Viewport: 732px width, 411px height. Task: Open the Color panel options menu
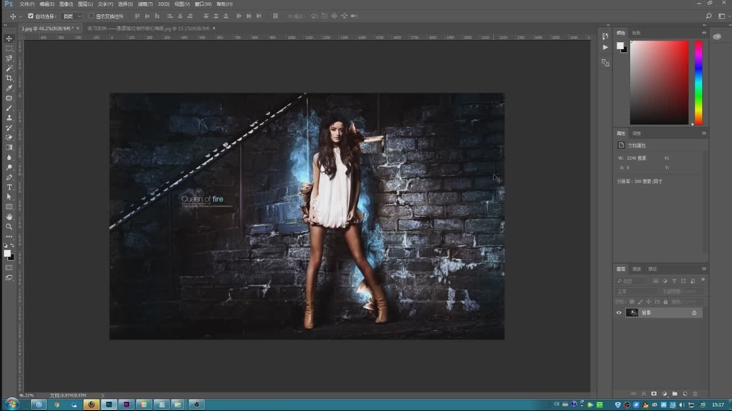pos(704,33)
